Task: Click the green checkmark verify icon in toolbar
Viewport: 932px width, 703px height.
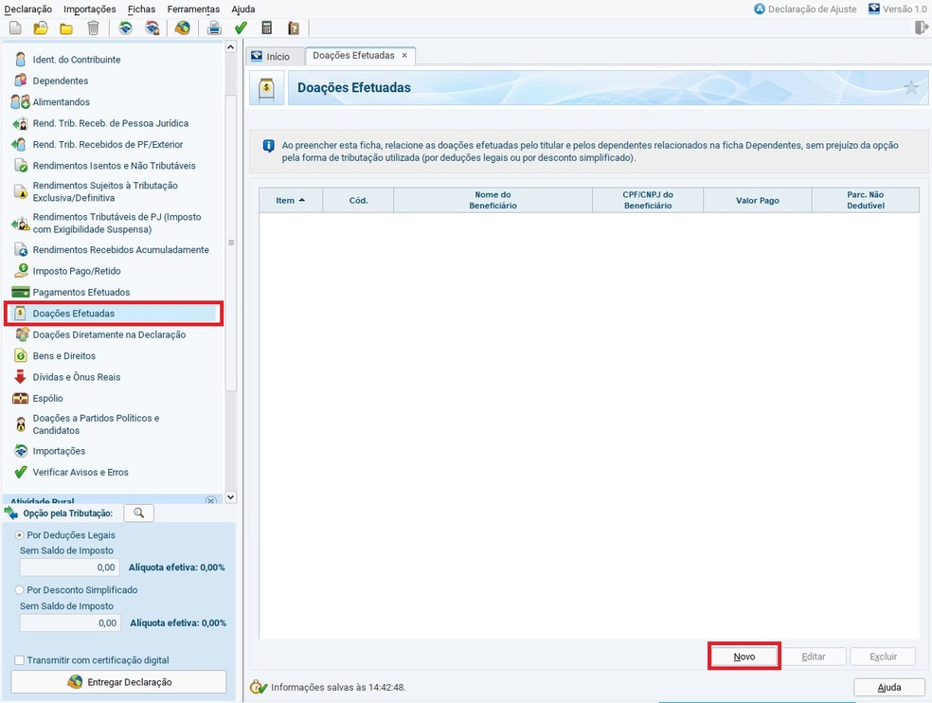Action: click(241, 28)
